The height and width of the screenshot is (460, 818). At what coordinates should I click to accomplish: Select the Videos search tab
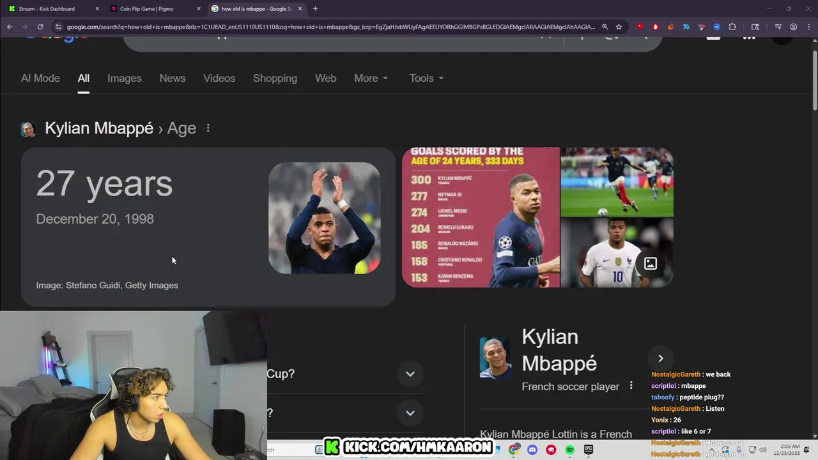[219, 78]
